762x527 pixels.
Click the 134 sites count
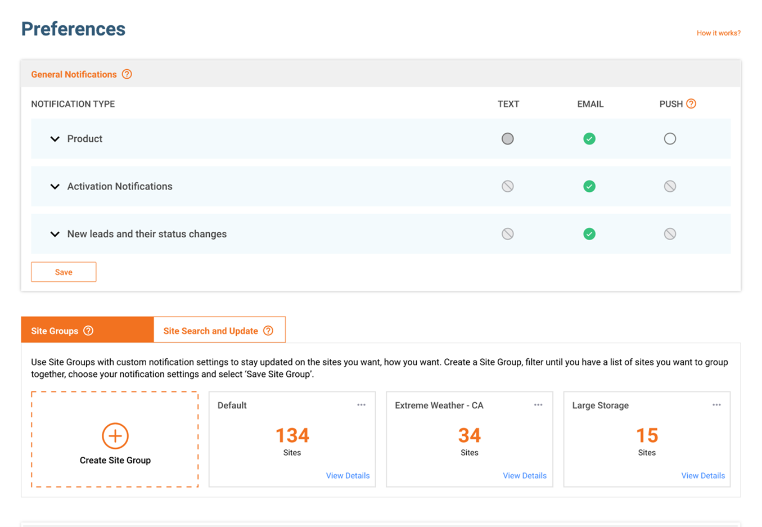point(292,435)
